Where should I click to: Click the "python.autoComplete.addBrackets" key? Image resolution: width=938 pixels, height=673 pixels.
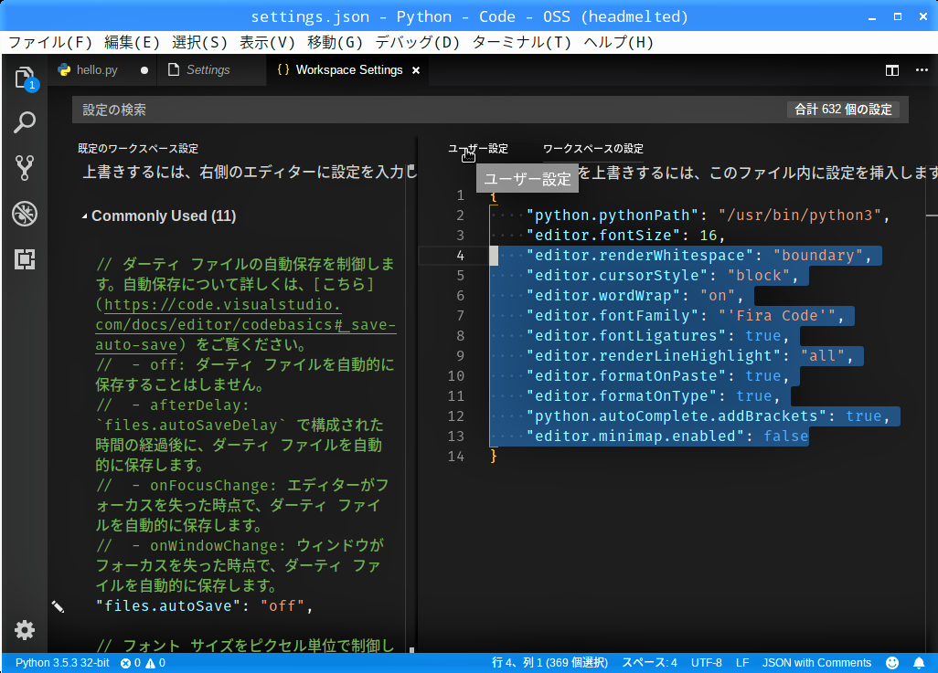(x=677, y=416)
